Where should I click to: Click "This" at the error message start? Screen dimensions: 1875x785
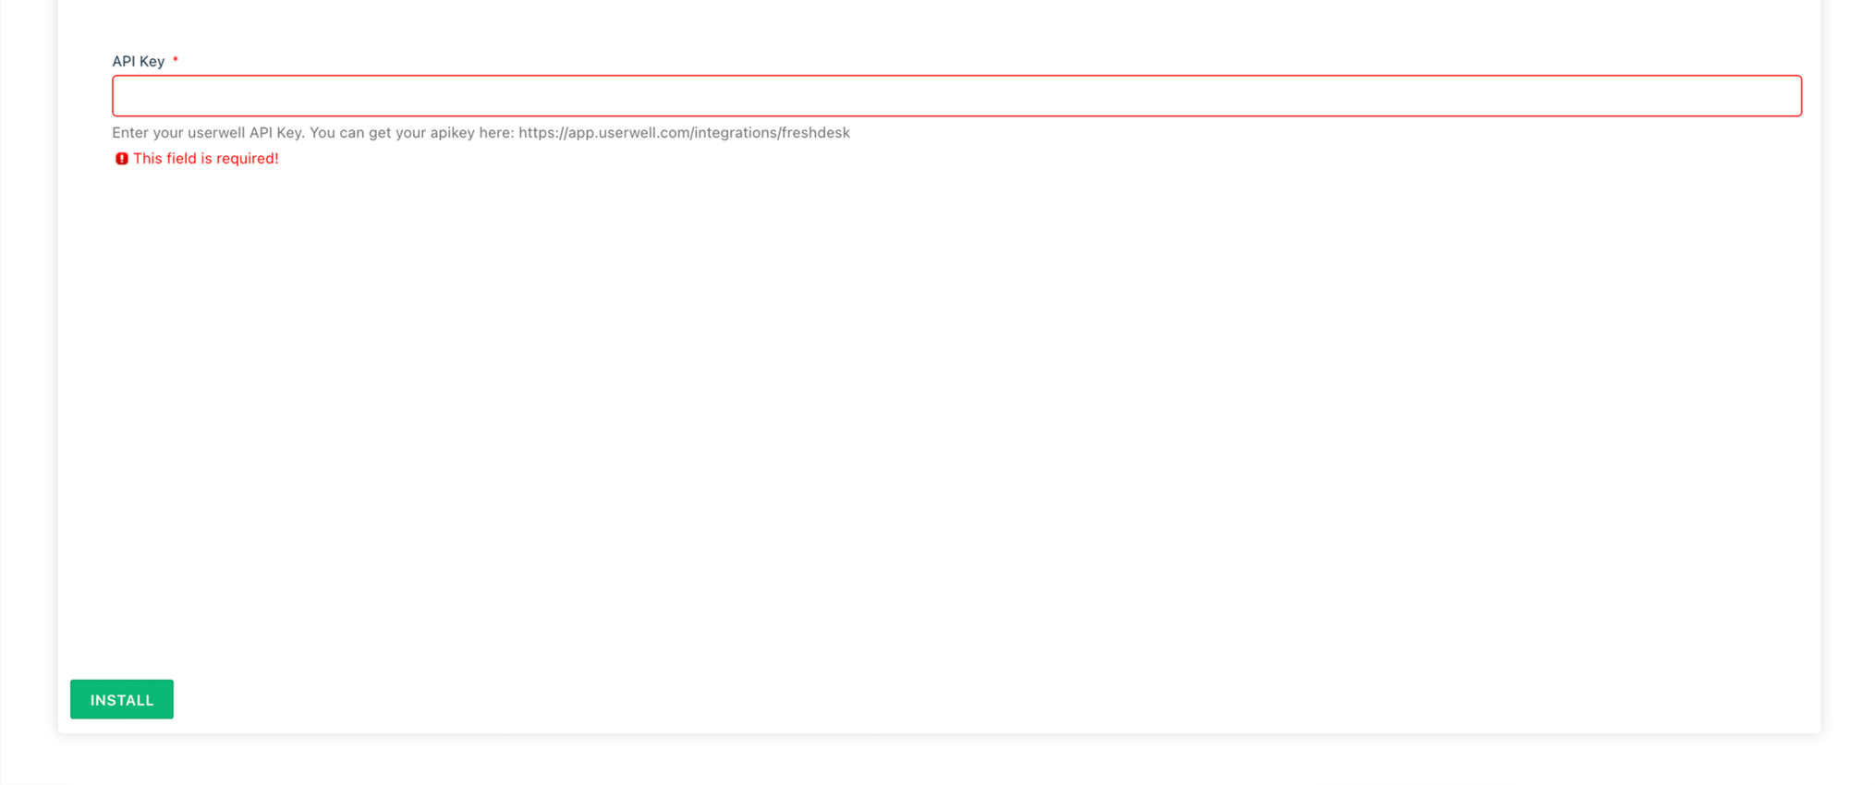148,159
